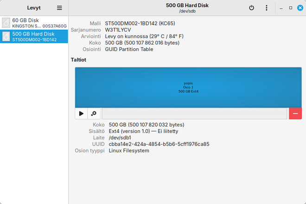This screenshot has height=204, width=306.
Task: Select the 500 GB Hard Disk entry
Action: [x=34, y=36]
